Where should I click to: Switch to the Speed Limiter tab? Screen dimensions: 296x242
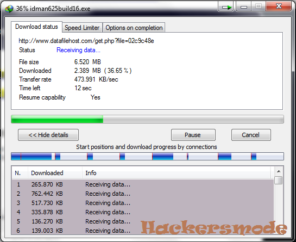coord(82,28)
